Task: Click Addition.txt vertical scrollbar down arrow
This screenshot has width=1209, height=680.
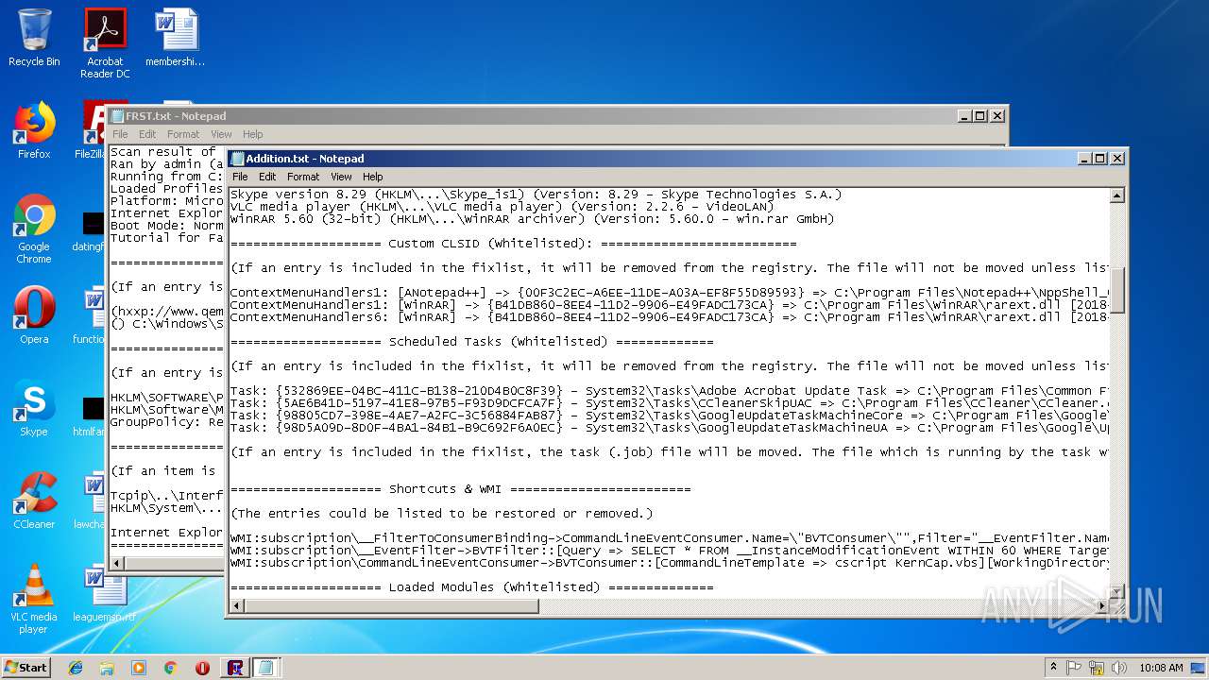Action: tap(1117, 592)
